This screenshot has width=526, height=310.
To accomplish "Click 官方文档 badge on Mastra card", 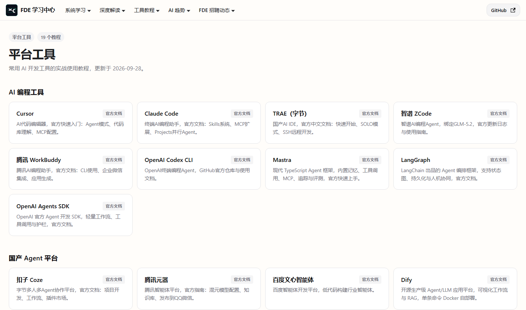I will tap(370, 160).
